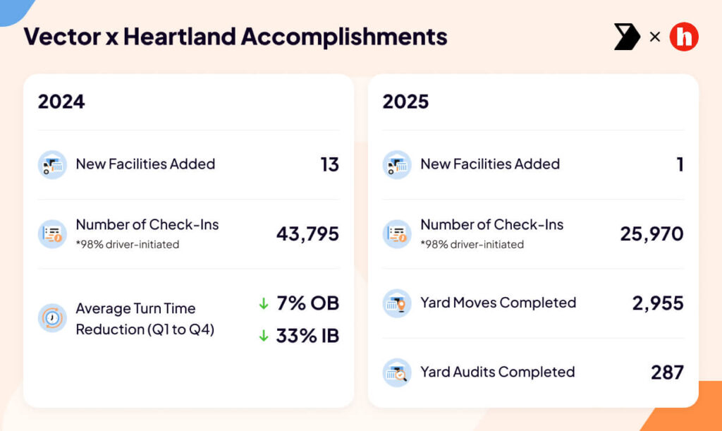This screenshot has width=722, height=431.
Task: Click the black Vector logo
Action: click(x=627, y=37)
